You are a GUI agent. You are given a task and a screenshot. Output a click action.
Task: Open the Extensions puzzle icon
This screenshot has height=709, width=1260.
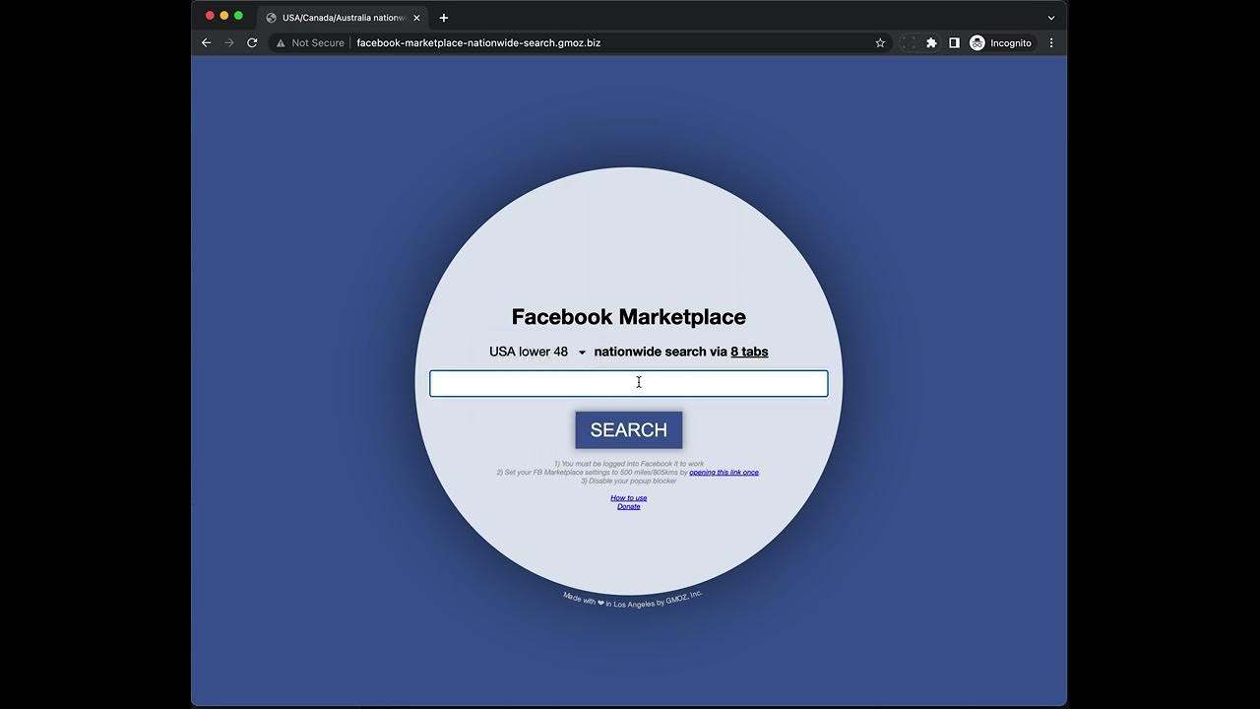coord(931,43)
